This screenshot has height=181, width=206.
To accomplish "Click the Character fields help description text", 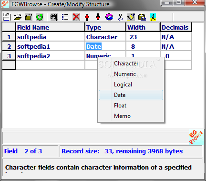I will coord(98,168).
